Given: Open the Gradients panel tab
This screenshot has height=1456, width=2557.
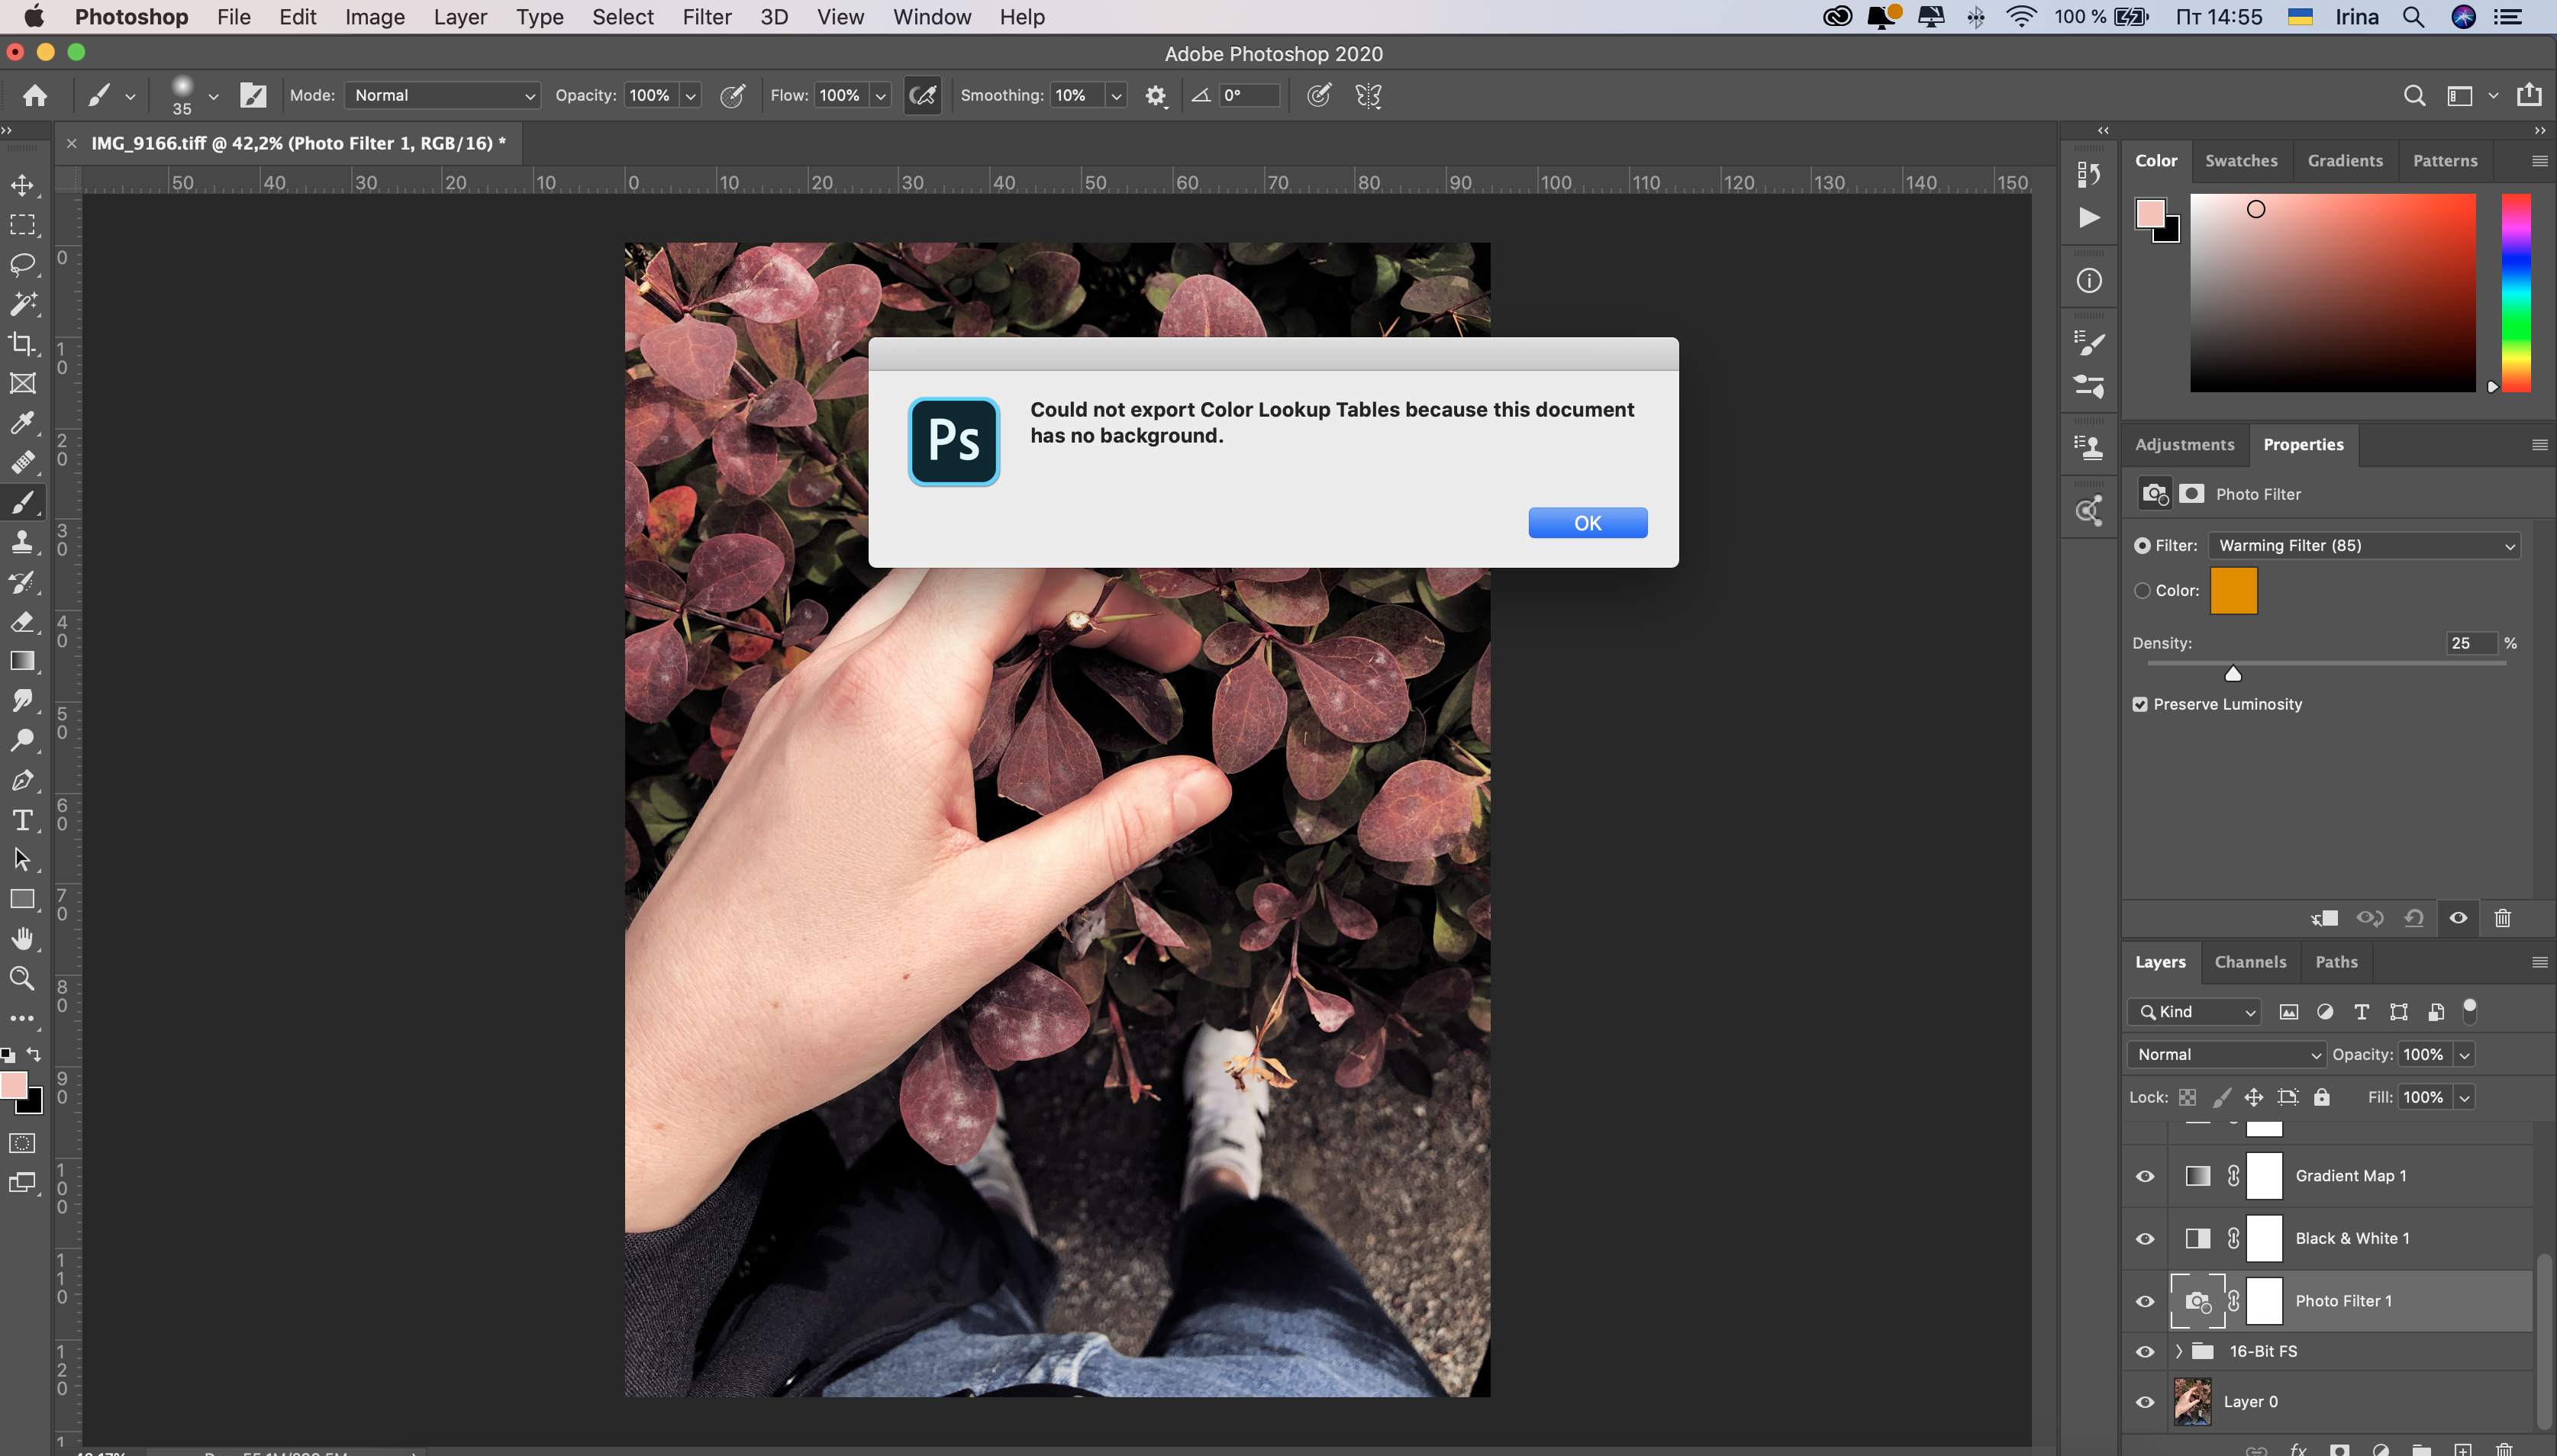Looking at the screenshot, I should pyautogui.click(x=2345, y=160).
